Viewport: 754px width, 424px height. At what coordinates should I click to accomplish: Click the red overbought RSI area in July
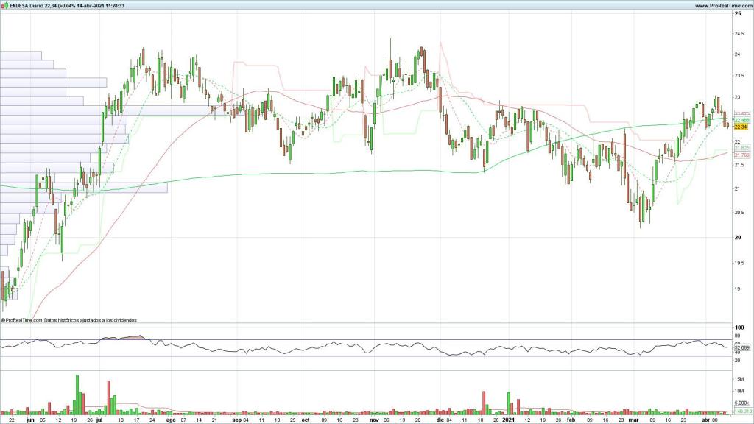click(137, 338)
